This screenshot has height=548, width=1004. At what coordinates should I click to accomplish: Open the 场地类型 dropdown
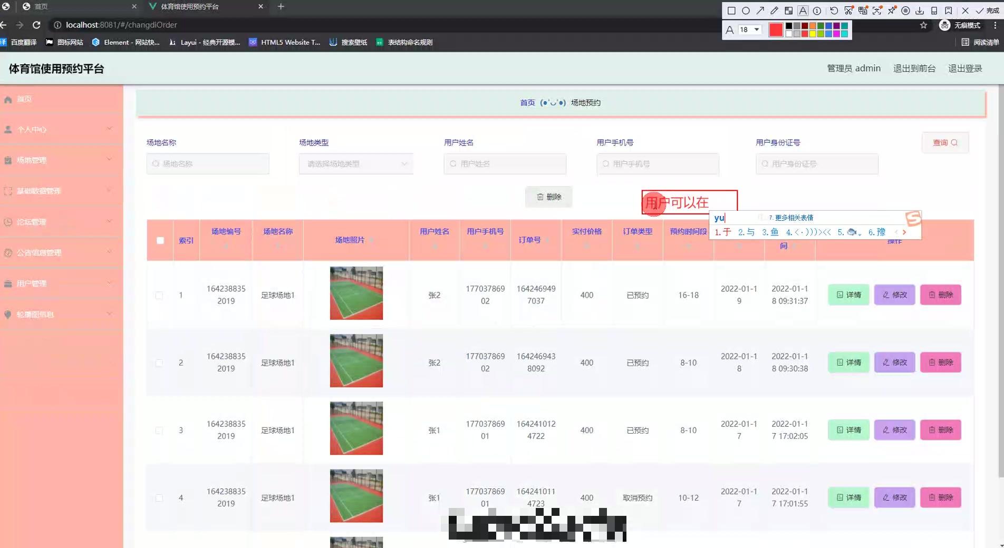[355, 164]
